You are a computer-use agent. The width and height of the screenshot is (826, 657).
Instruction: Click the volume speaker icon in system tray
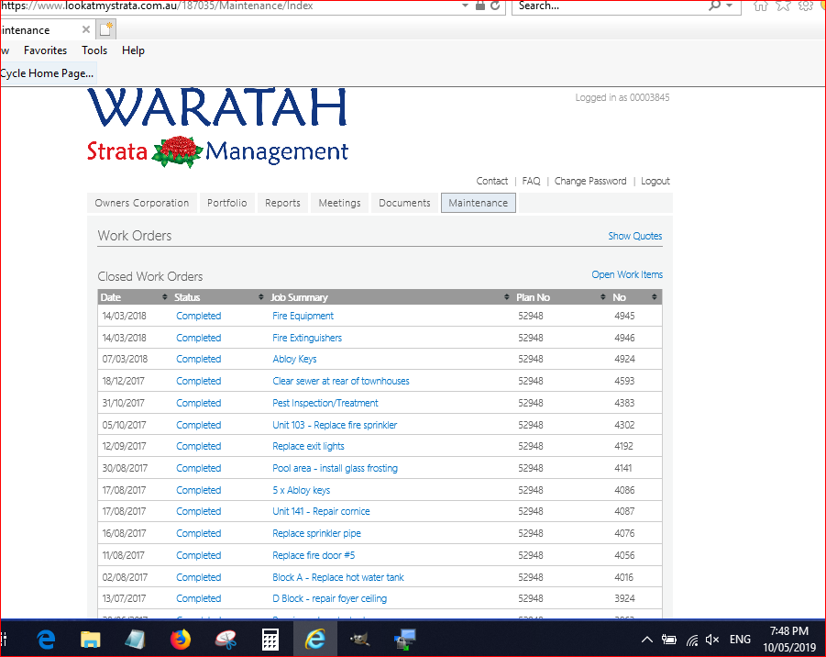(712, 640)
